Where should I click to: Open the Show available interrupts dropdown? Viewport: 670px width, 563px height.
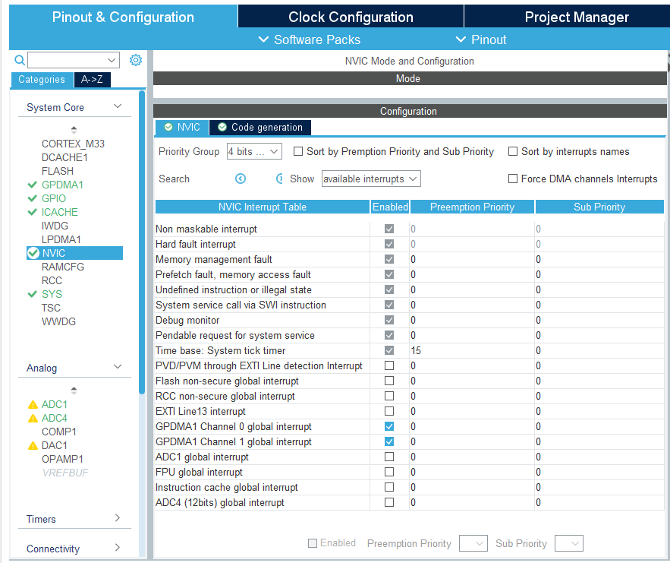tap(371, 179)
